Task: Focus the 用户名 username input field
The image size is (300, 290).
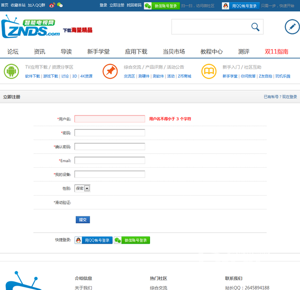Action: coord(109,119)
